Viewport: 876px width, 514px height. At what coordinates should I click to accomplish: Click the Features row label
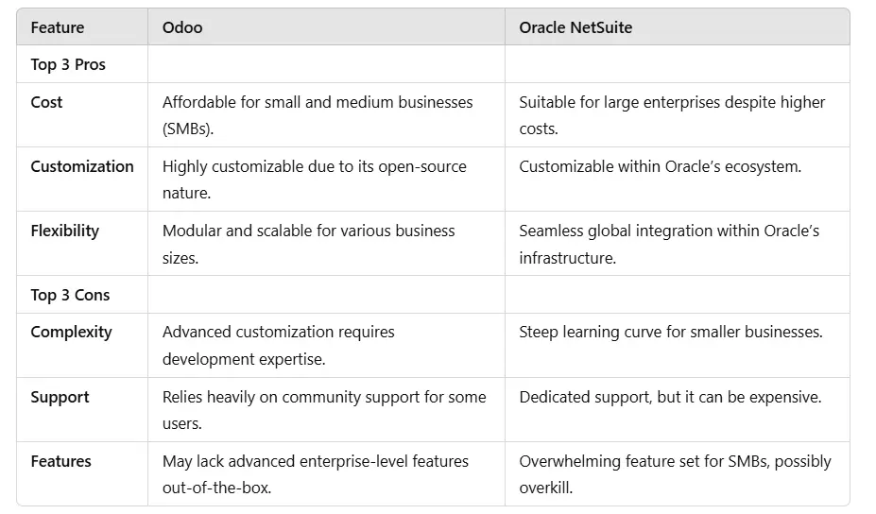(60, 461)
